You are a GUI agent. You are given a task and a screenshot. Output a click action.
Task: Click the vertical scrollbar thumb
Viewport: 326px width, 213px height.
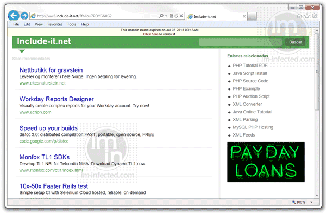point(317,72)
